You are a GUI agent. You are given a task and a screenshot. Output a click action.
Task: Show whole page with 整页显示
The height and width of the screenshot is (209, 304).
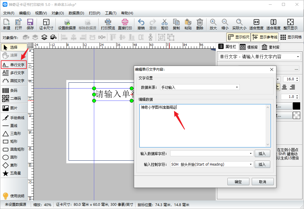291,24
